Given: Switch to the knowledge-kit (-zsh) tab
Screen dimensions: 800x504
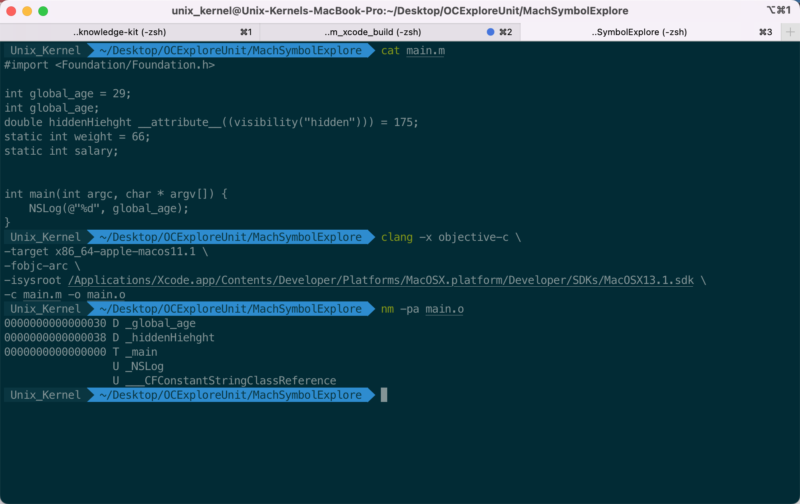Looking at the screenshot, I should [130, 32].
